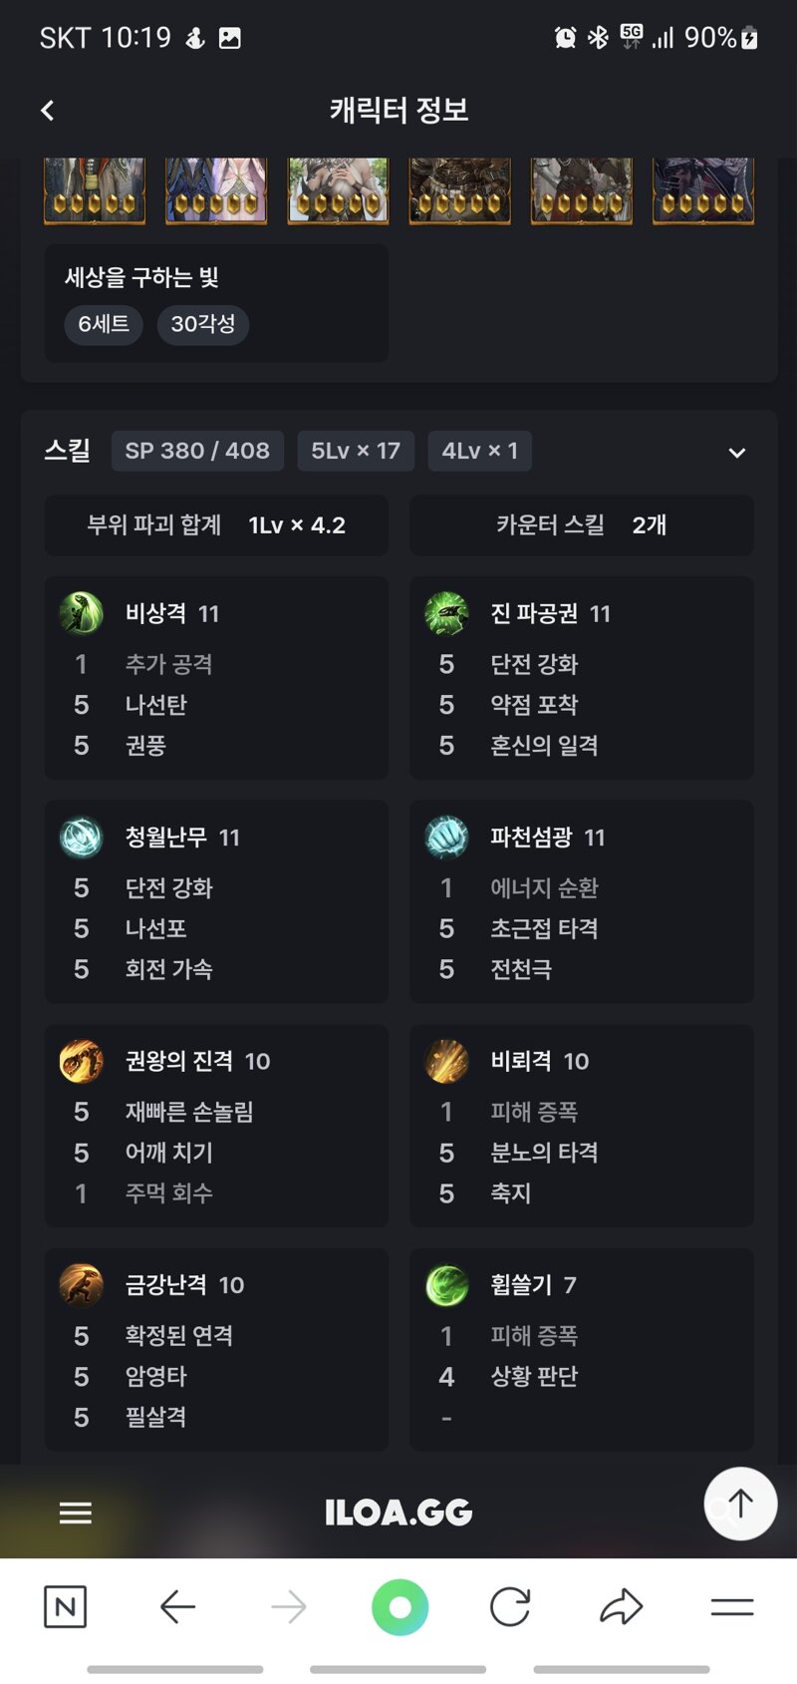Select the last card thumbnail
797x1684 pixels.
click(x=703, y=190)
